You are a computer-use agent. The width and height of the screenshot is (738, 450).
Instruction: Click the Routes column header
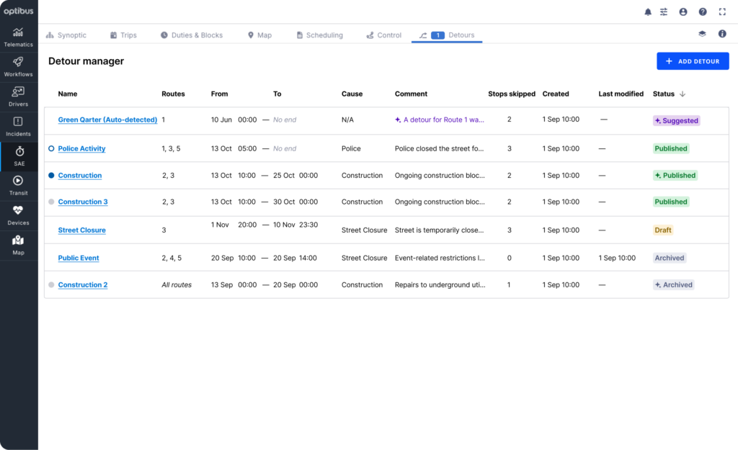pos(173,94)
